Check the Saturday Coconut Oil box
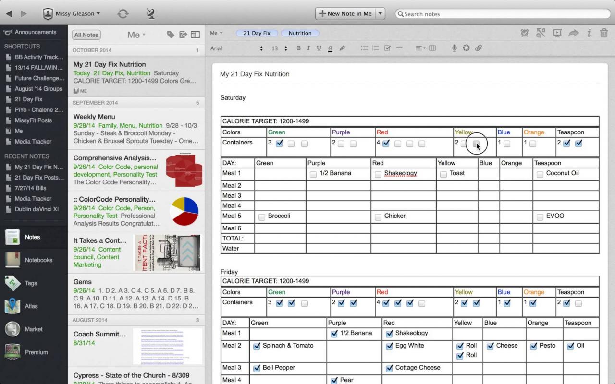 click(540, 174)
